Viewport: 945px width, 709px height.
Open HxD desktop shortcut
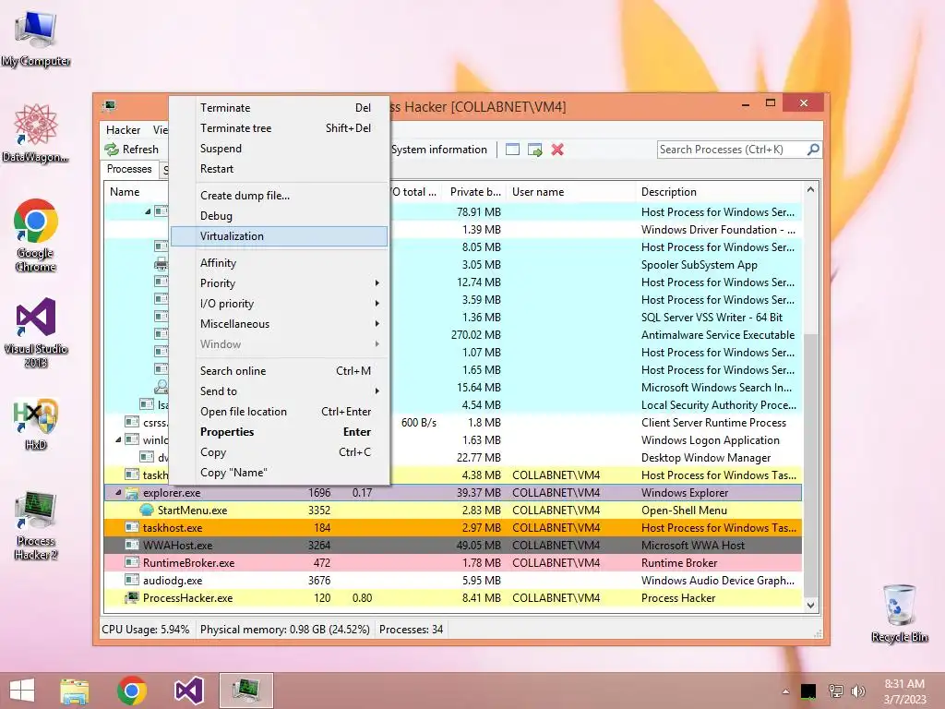pyautogui.click(x=36, y=425)
